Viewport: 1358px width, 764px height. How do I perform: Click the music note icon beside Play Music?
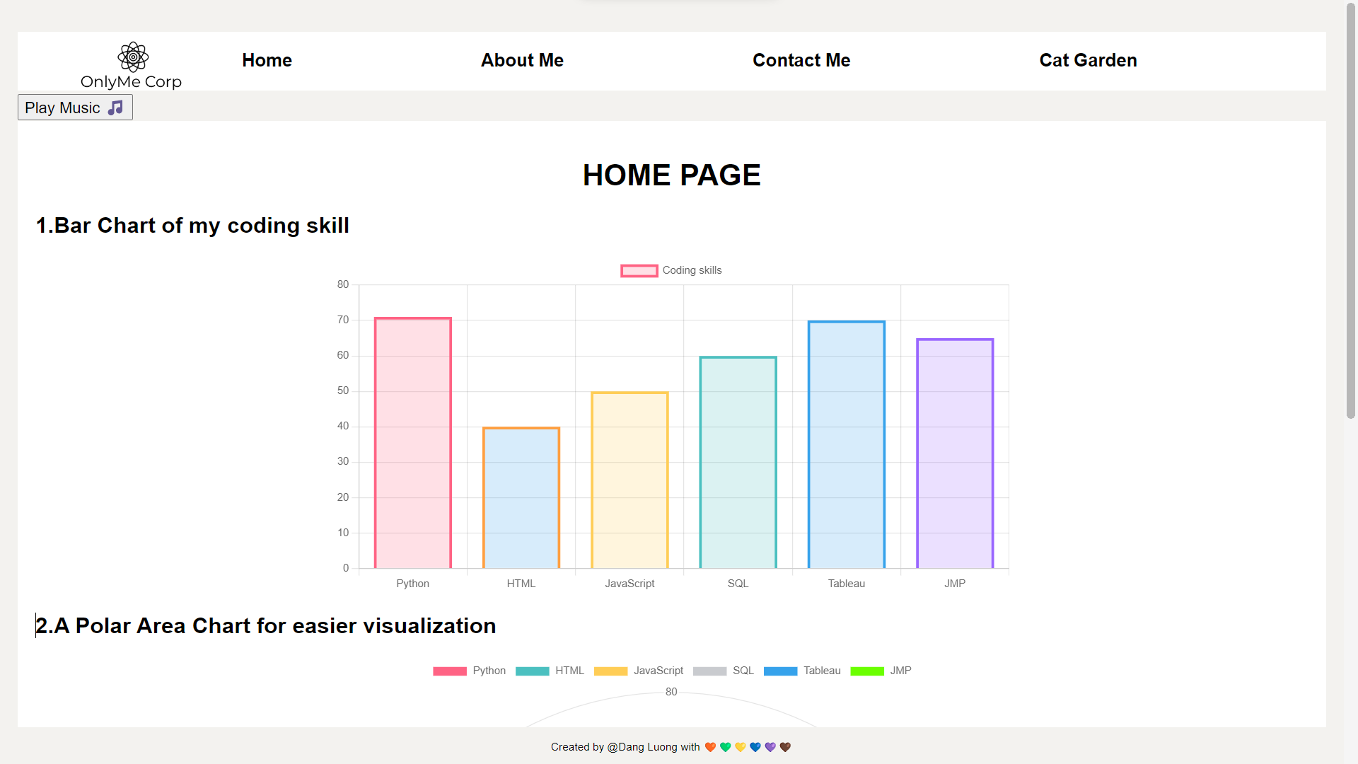pos(115,108)
